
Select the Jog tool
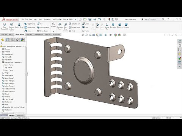pyautogui.click(x=40, y=24)
